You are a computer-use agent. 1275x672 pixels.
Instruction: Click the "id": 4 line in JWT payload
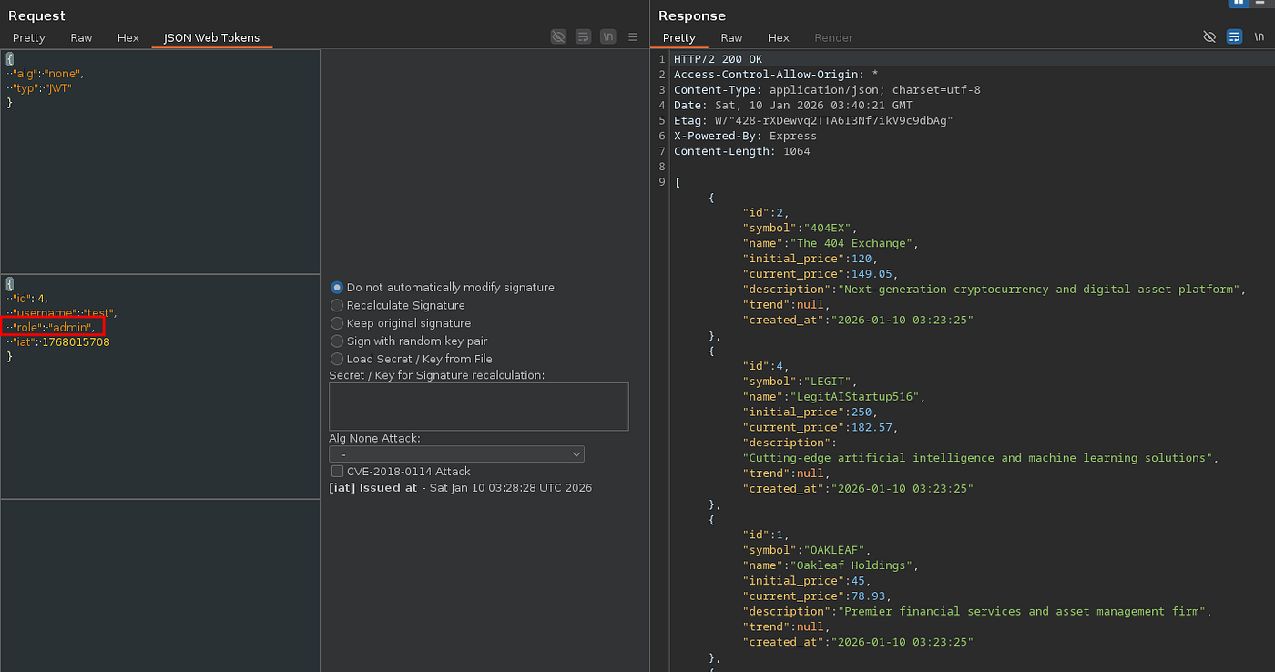tap(27, 298)
